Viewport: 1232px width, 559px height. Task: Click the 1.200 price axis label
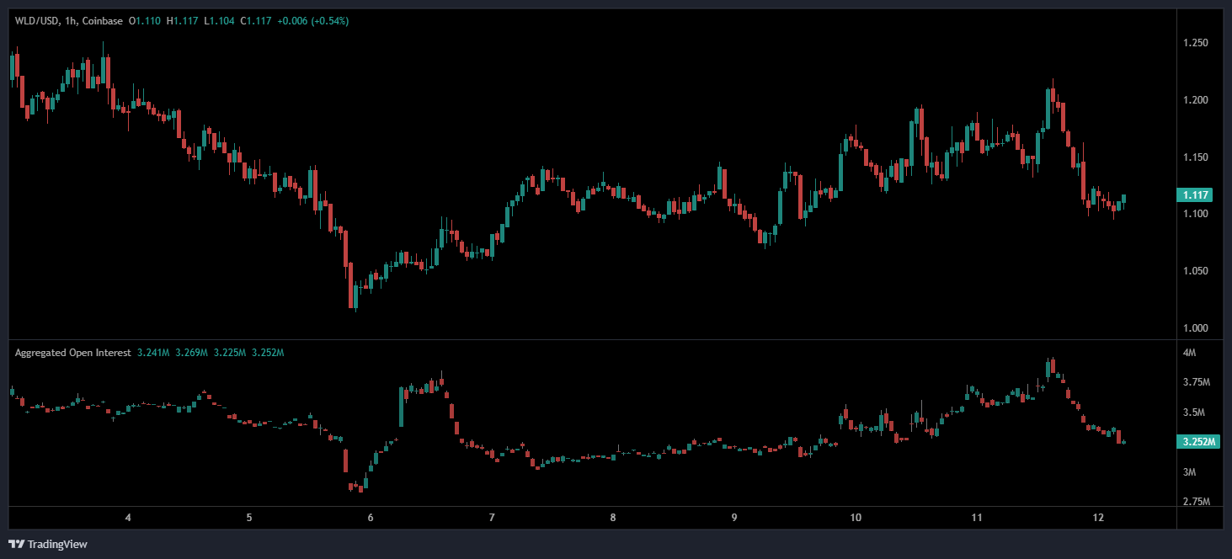click(x=1197, y=100)
